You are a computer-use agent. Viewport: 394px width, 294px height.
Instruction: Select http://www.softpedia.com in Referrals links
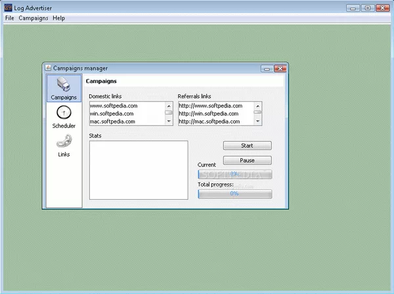click(x=211, y=106)
